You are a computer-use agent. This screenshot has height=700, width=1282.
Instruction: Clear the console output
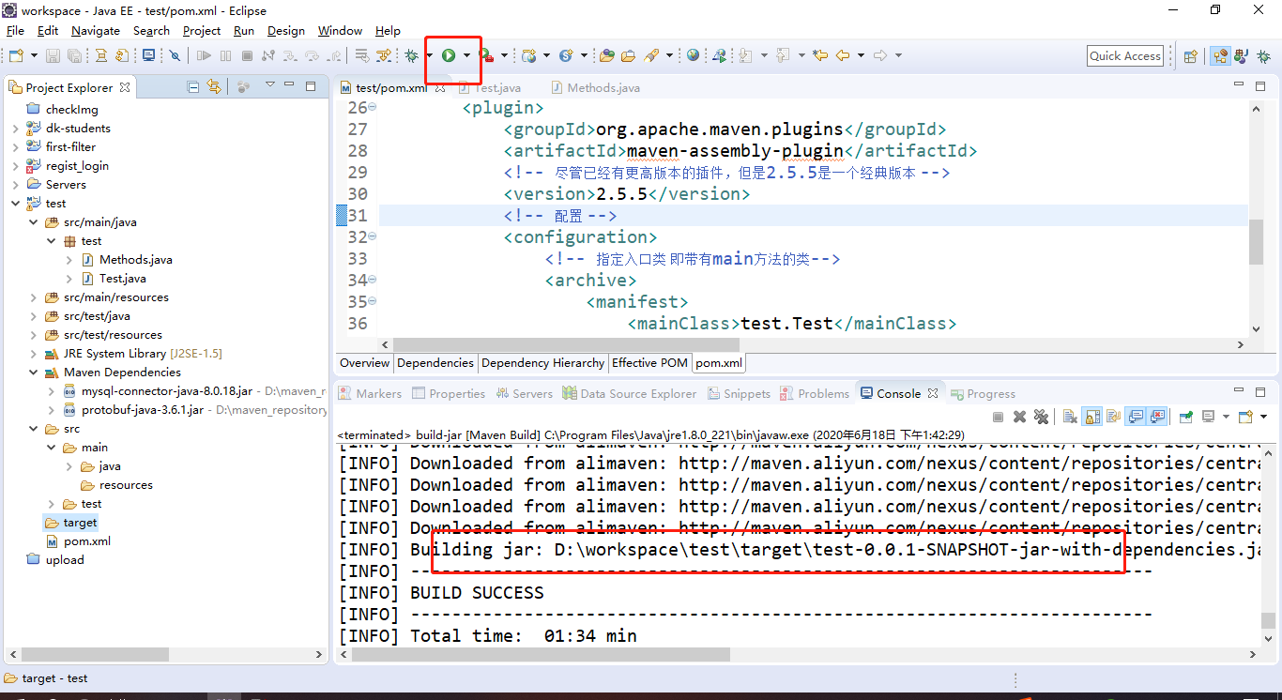click(1069, 417)
